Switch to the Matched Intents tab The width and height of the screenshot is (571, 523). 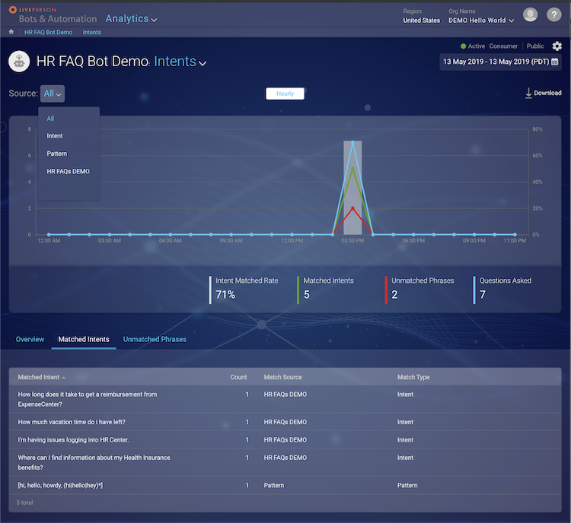(x=84, y=339)
